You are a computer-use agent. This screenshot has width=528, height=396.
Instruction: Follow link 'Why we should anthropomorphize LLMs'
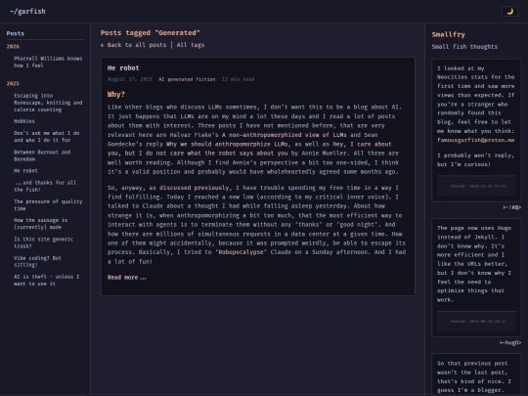[227, 144]
